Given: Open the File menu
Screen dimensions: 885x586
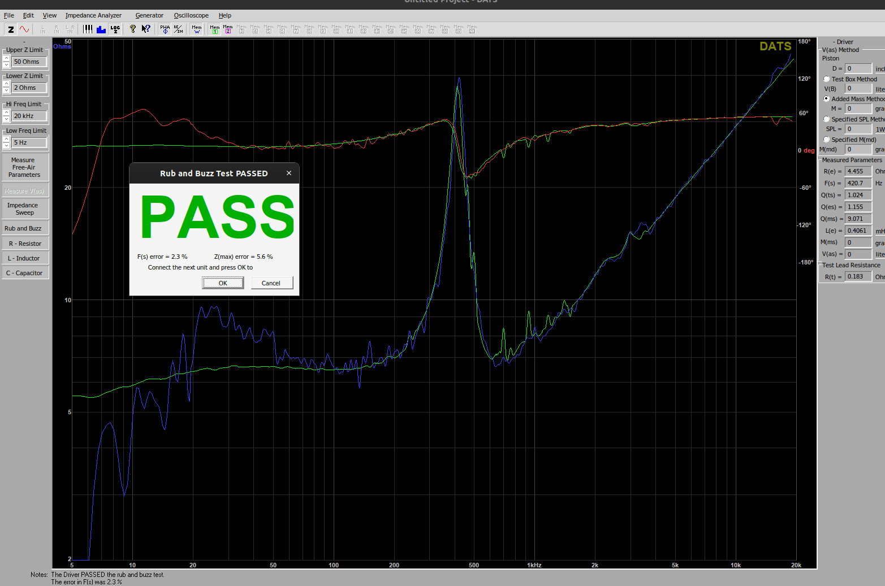Looking at the screenshot, I should click(9, 15).
